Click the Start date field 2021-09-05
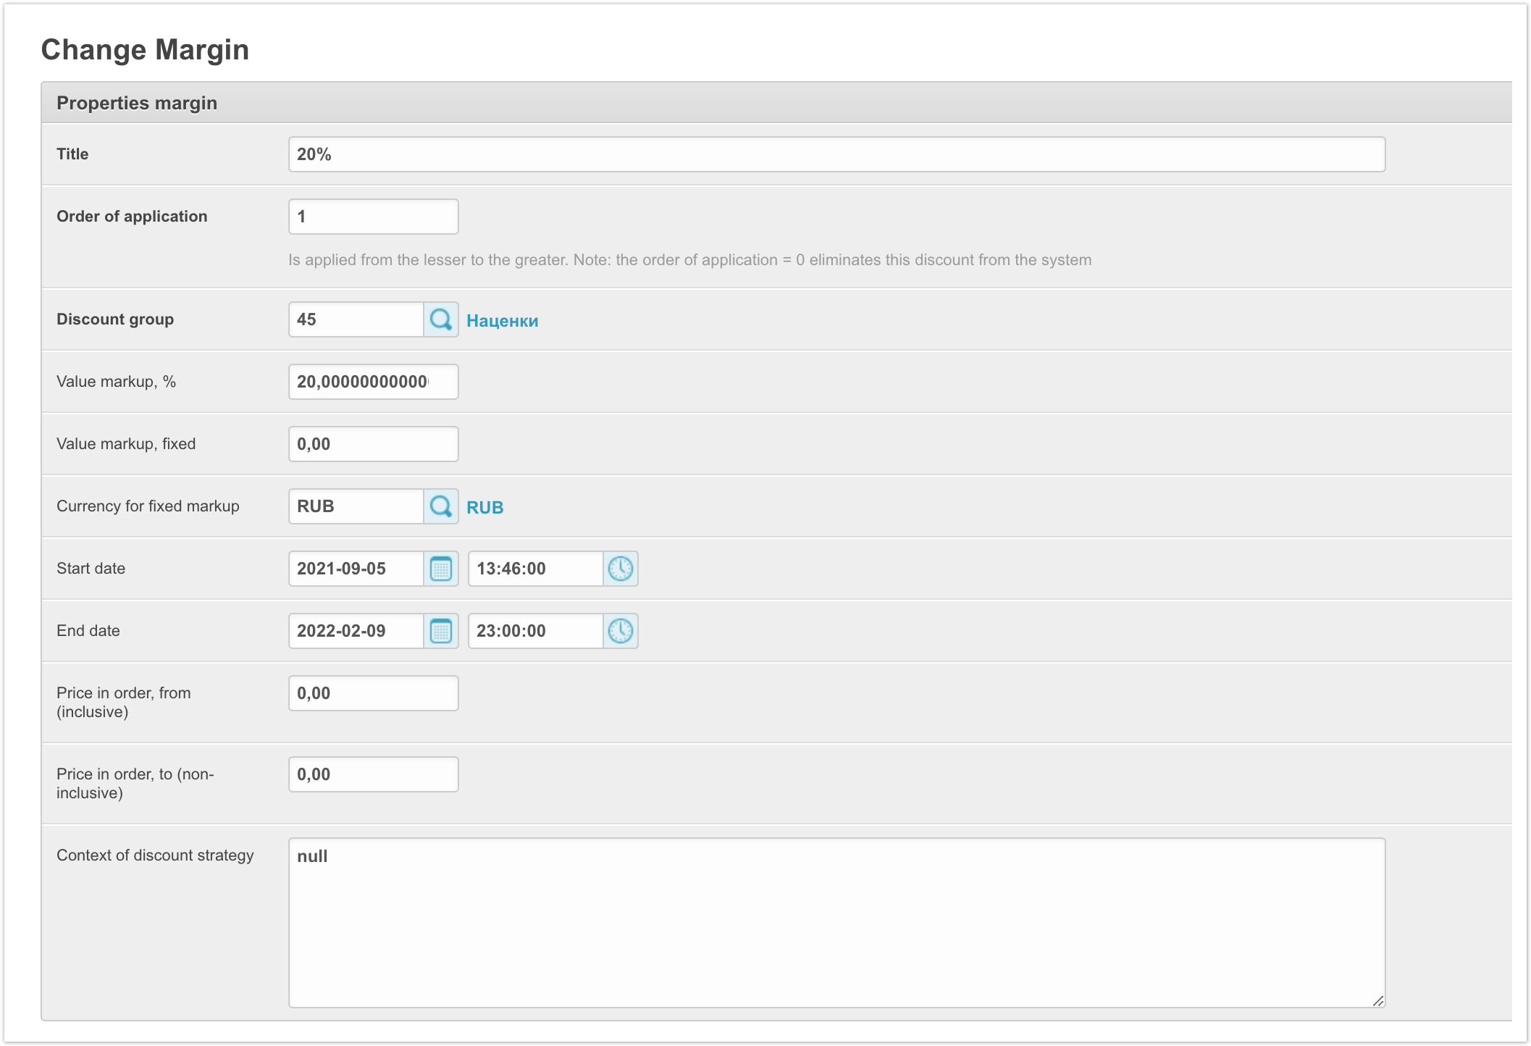Viewport: 1531px width, 1046px height. [x=356, y=569]
